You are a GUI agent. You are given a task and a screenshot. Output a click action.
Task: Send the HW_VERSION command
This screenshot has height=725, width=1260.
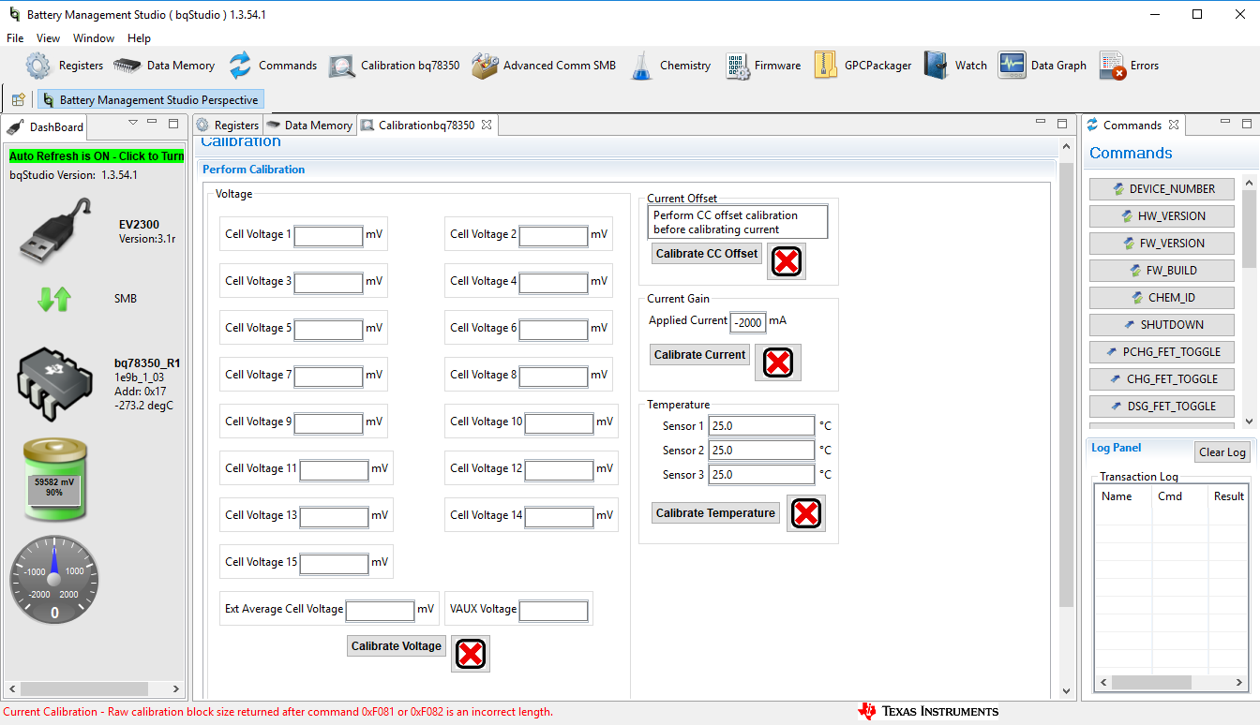(1162, 216)
